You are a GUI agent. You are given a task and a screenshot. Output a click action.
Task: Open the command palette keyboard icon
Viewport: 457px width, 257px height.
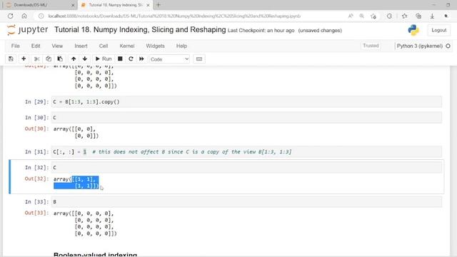(x=199, y=59)
